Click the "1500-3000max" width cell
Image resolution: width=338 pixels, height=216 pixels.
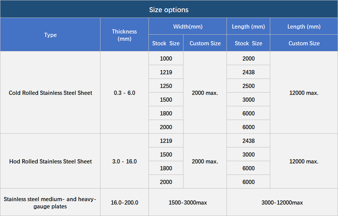(188, 202)
